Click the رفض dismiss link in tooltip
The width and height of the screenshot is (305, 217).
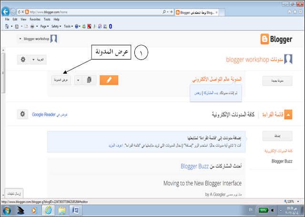(x=198, y=93)
